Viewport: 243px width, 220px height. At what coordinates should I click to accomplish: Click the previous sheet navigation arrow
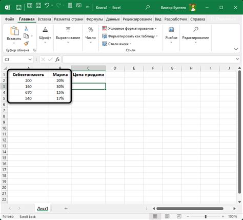tap(10, 208)
